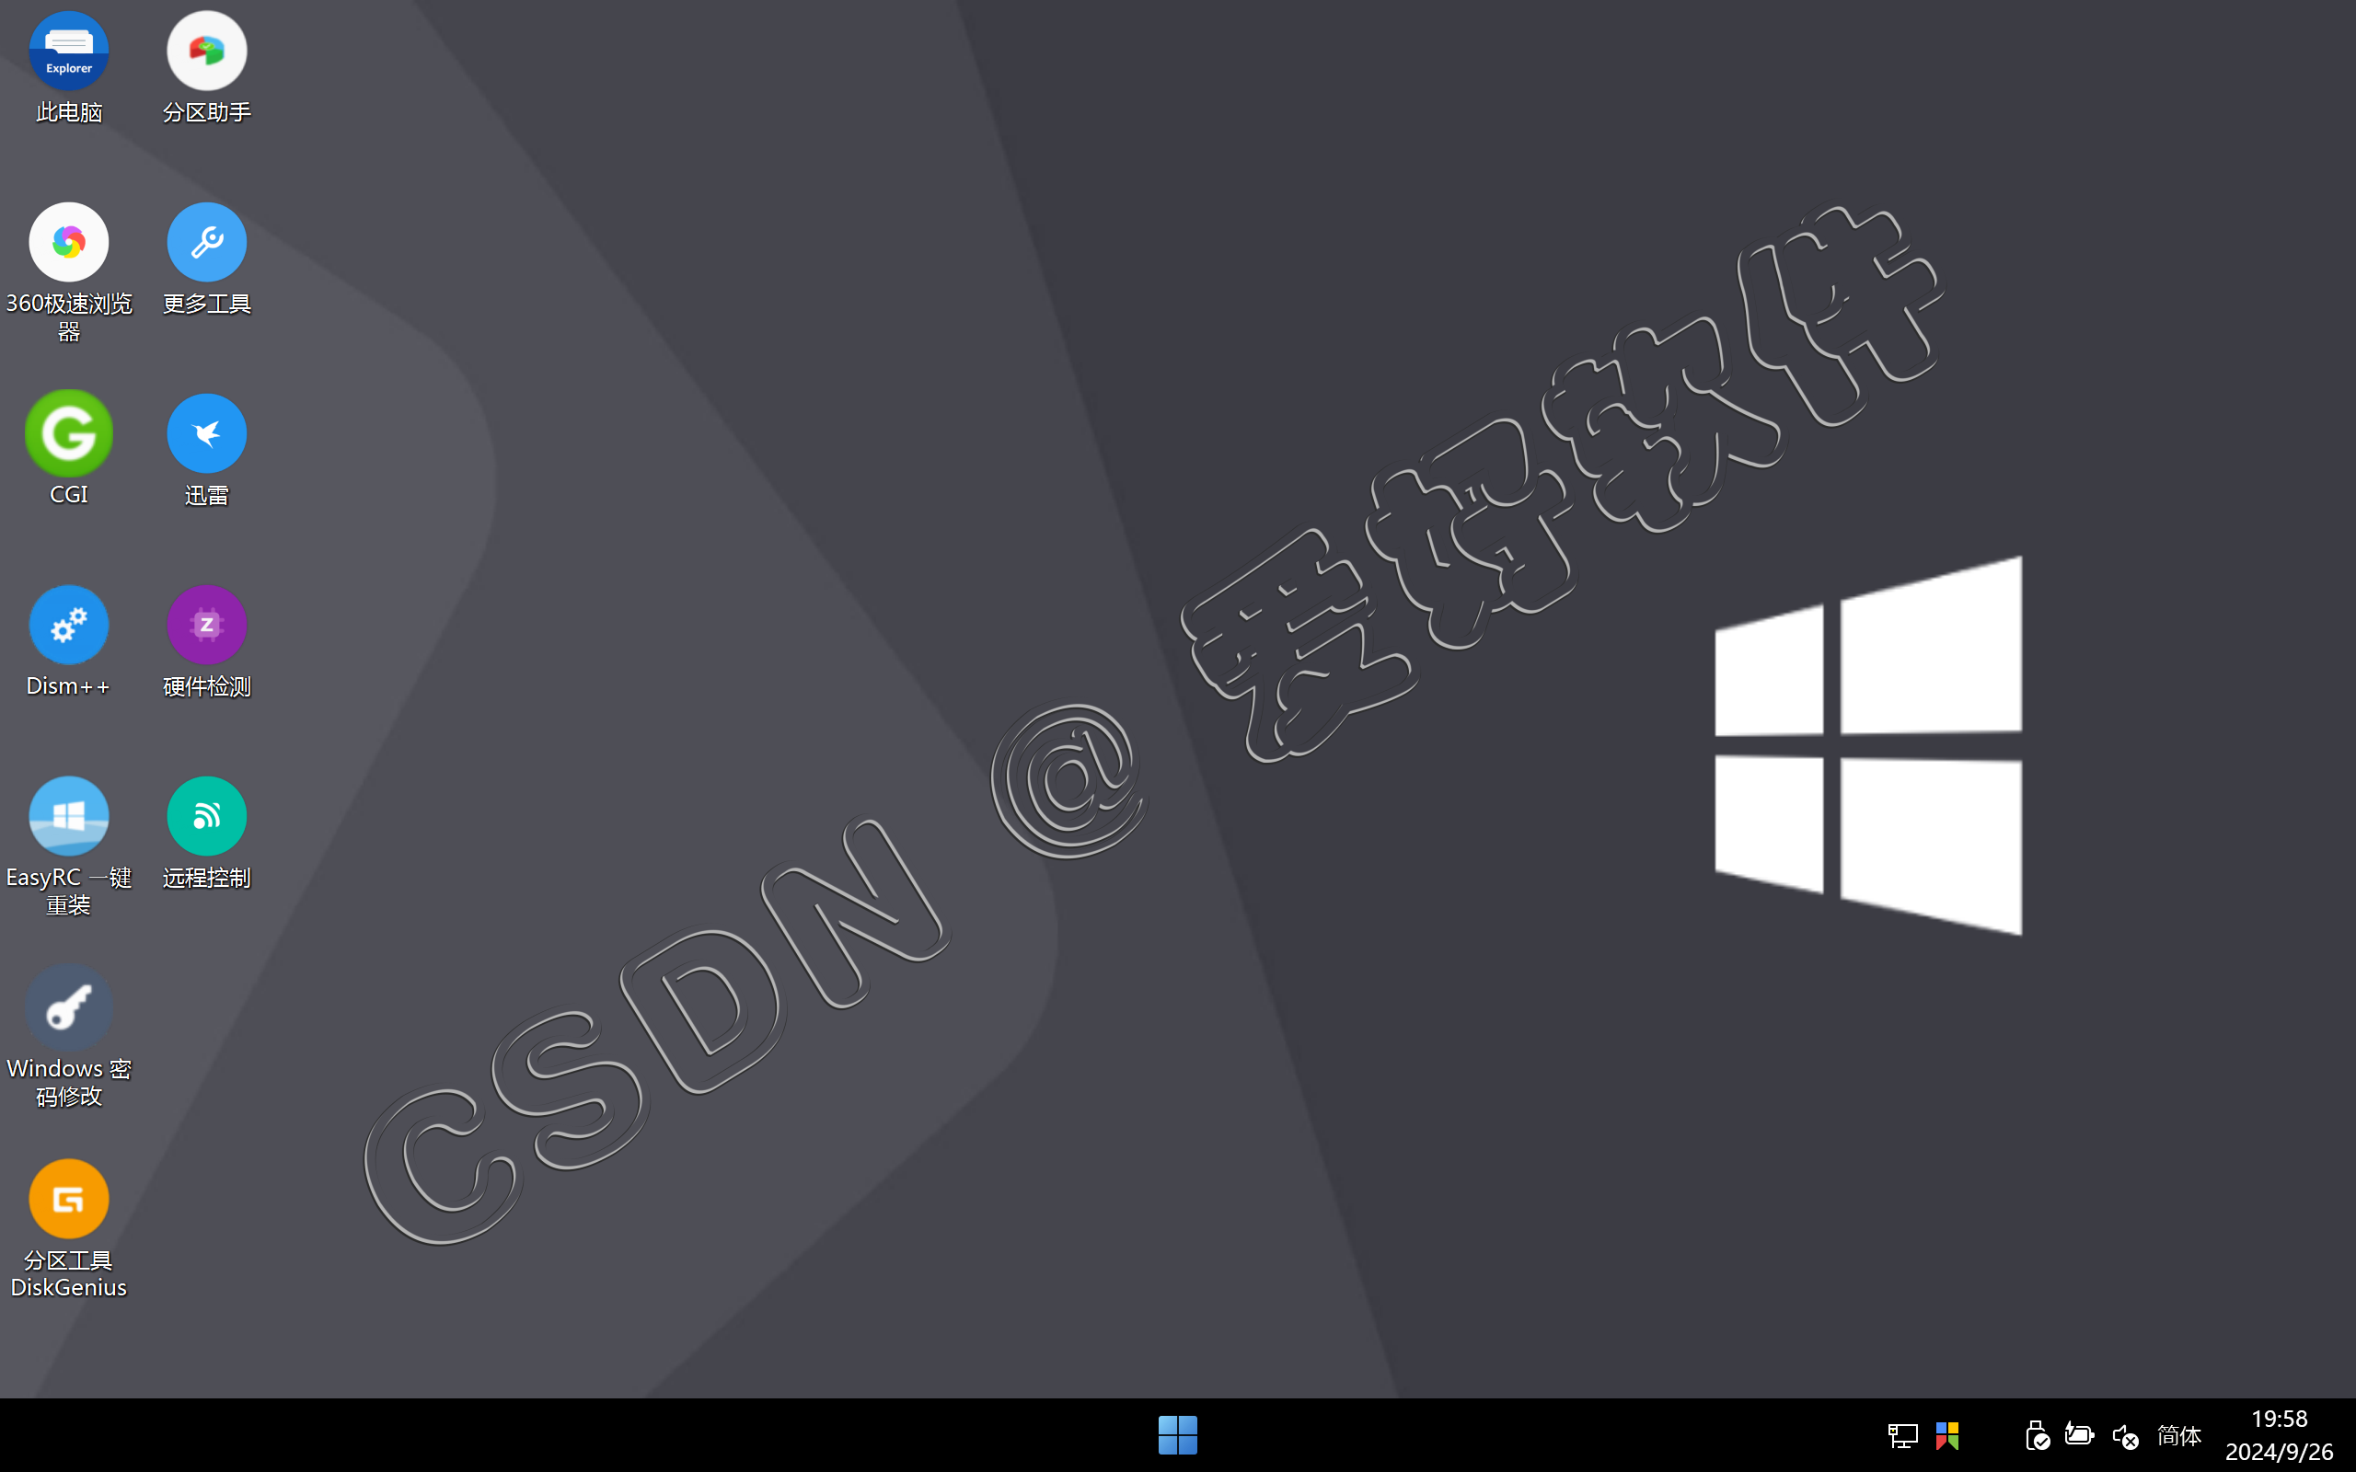The height and width of the screenshot is (1472, 2356).
Task: Open 更多工具 wrench icon
Action: point(206,242)
